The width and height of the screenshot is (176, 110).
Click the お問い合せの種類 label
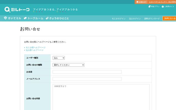point(34,65)
